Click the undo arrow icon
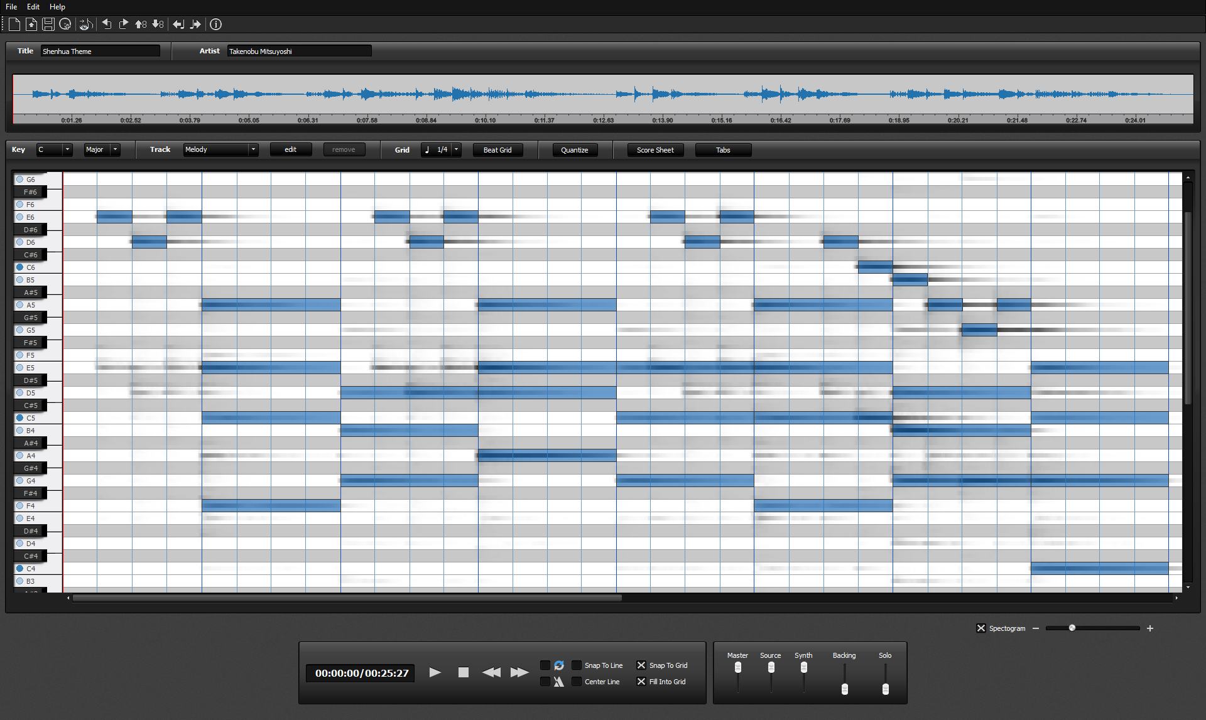1206x720 pixels. (107, 24)
